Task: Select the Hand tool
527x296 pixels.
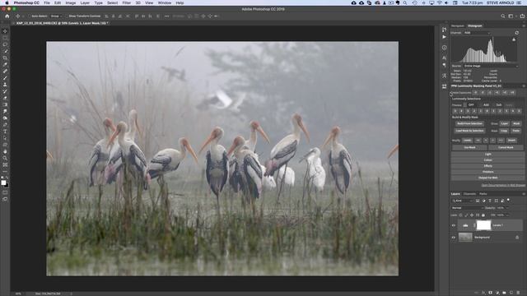Action: 5,151
